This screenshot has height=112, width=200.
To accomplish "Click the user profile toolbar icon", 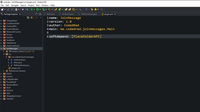I will click(16, 9).
